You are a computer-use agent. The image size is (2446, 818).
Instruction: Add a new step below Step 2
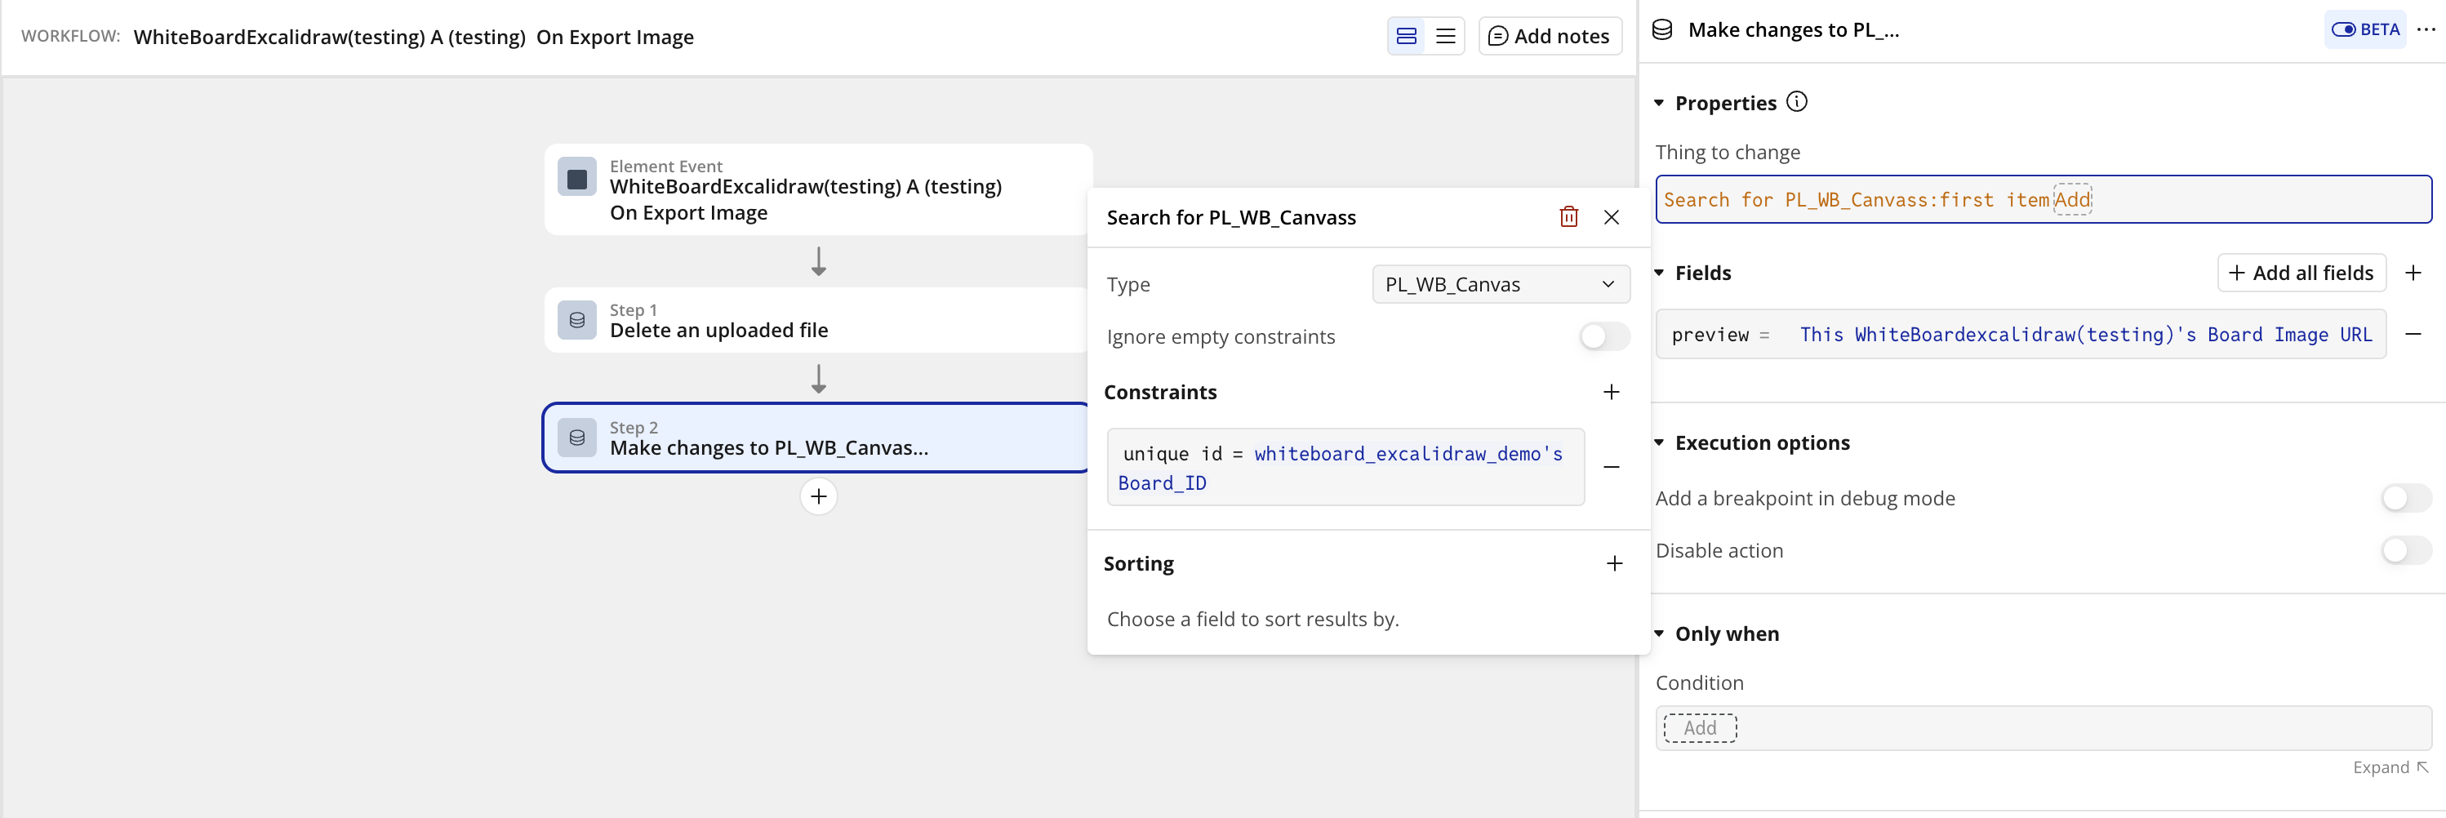819,496
